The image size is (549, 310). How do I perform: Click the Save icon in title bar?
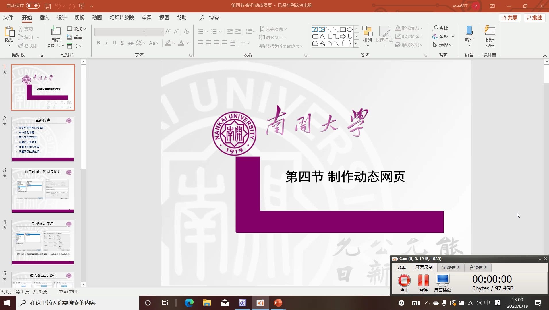click(x=48, y=6)
